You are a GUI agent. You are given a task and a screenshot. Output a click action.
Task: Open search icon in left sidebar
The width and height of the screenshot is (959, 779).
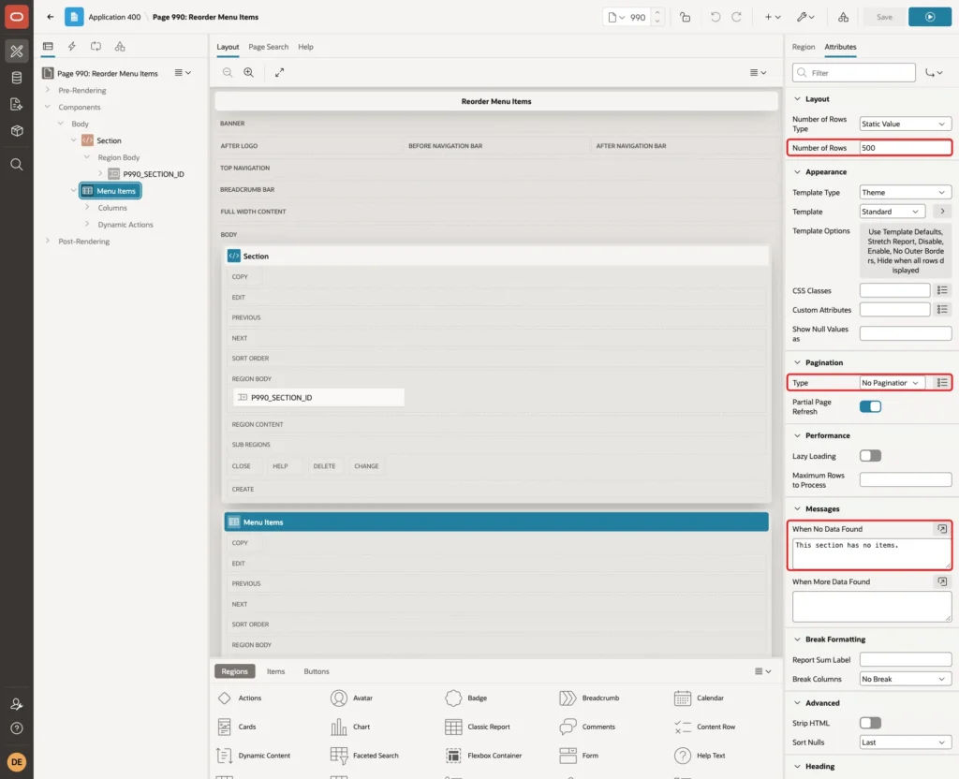(x=17, y=165)
